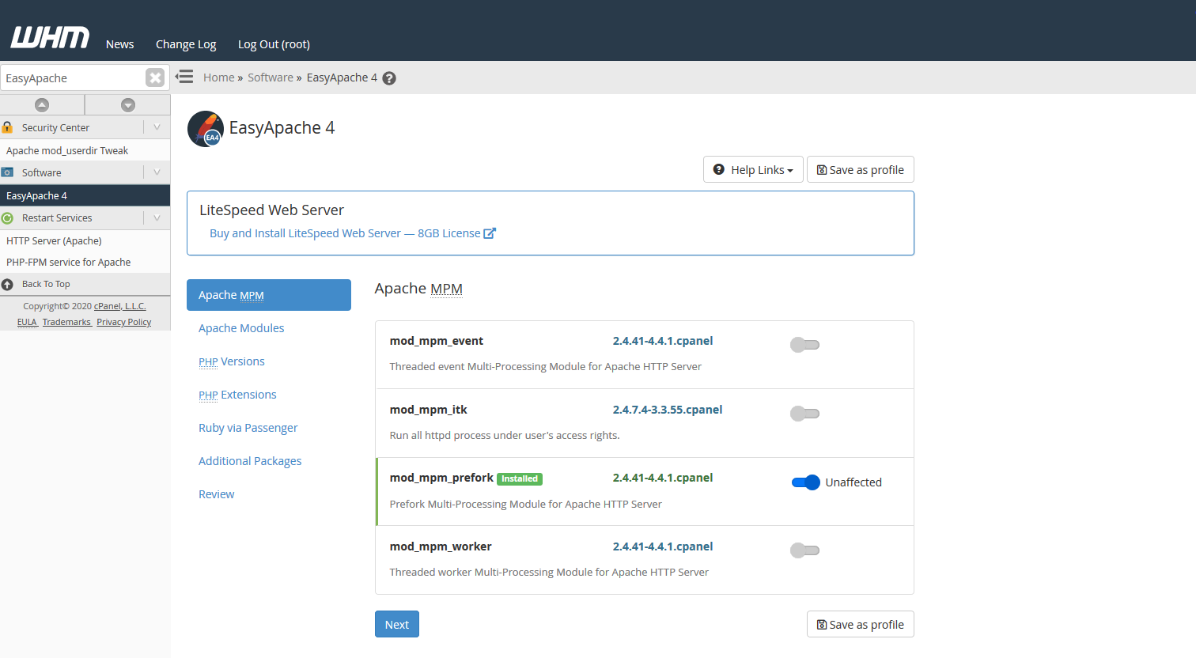Click the Back To Top text

click(46, 284)
